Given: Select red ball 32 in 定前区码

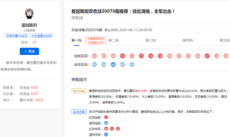Looking at the screenshot, I should tap(226, 56).
